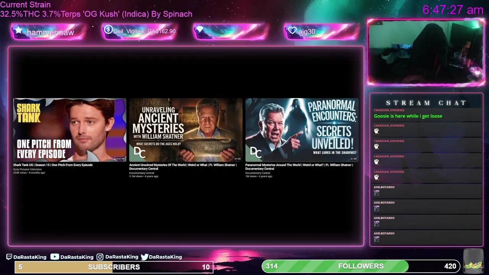This screenshot has height=275, width=489.
Task: Click '2.1M views • 4 years ago' text
Action: click(x=144, y=176)
